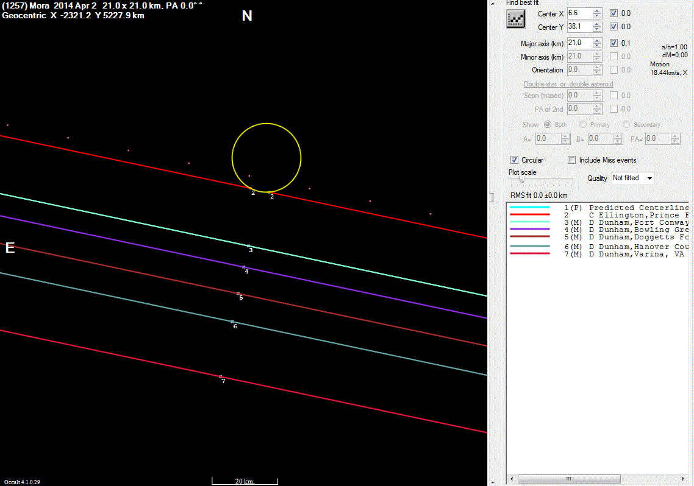694x486 pixels.
Task: Click the Orientation value field
Action: pos(579,70)
